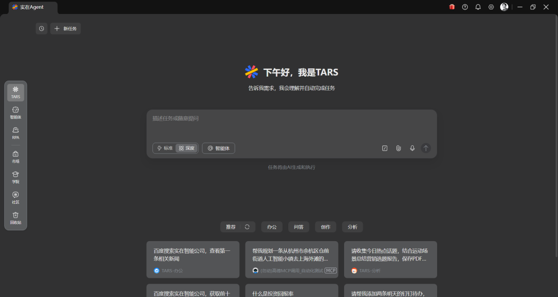The width and height of the screenshot is (558, 297).
Task: Open help question mark icon
Action: [x=465, y=7]
